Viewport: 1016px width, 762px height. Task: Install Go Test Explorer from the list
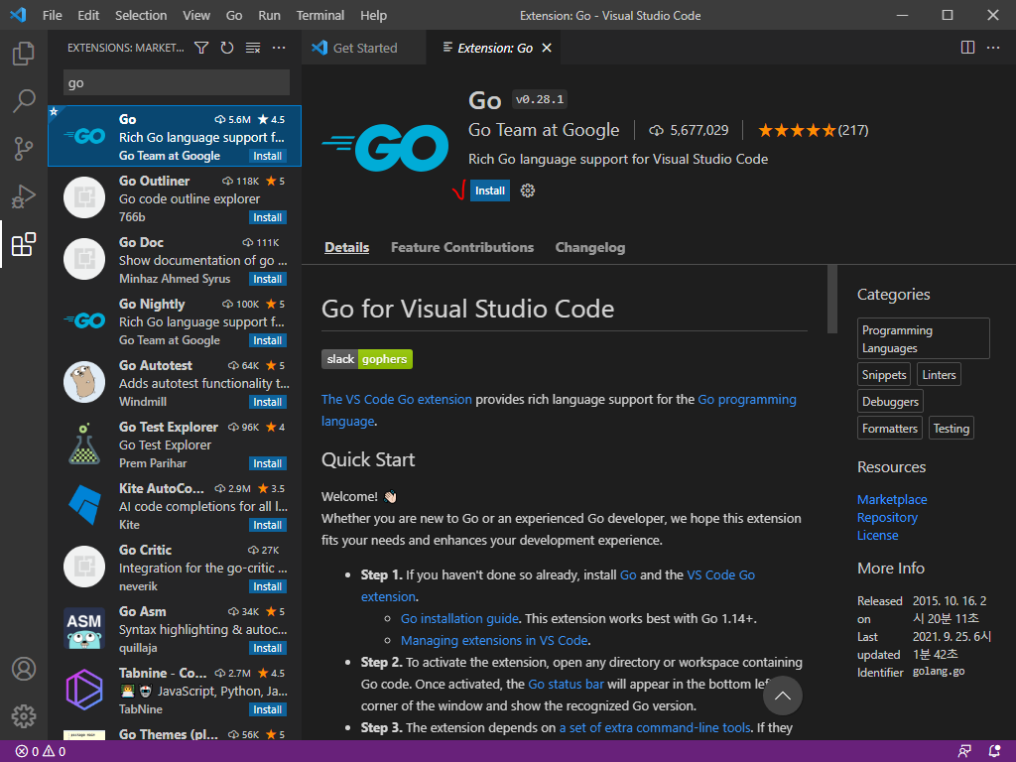(268, 464)
